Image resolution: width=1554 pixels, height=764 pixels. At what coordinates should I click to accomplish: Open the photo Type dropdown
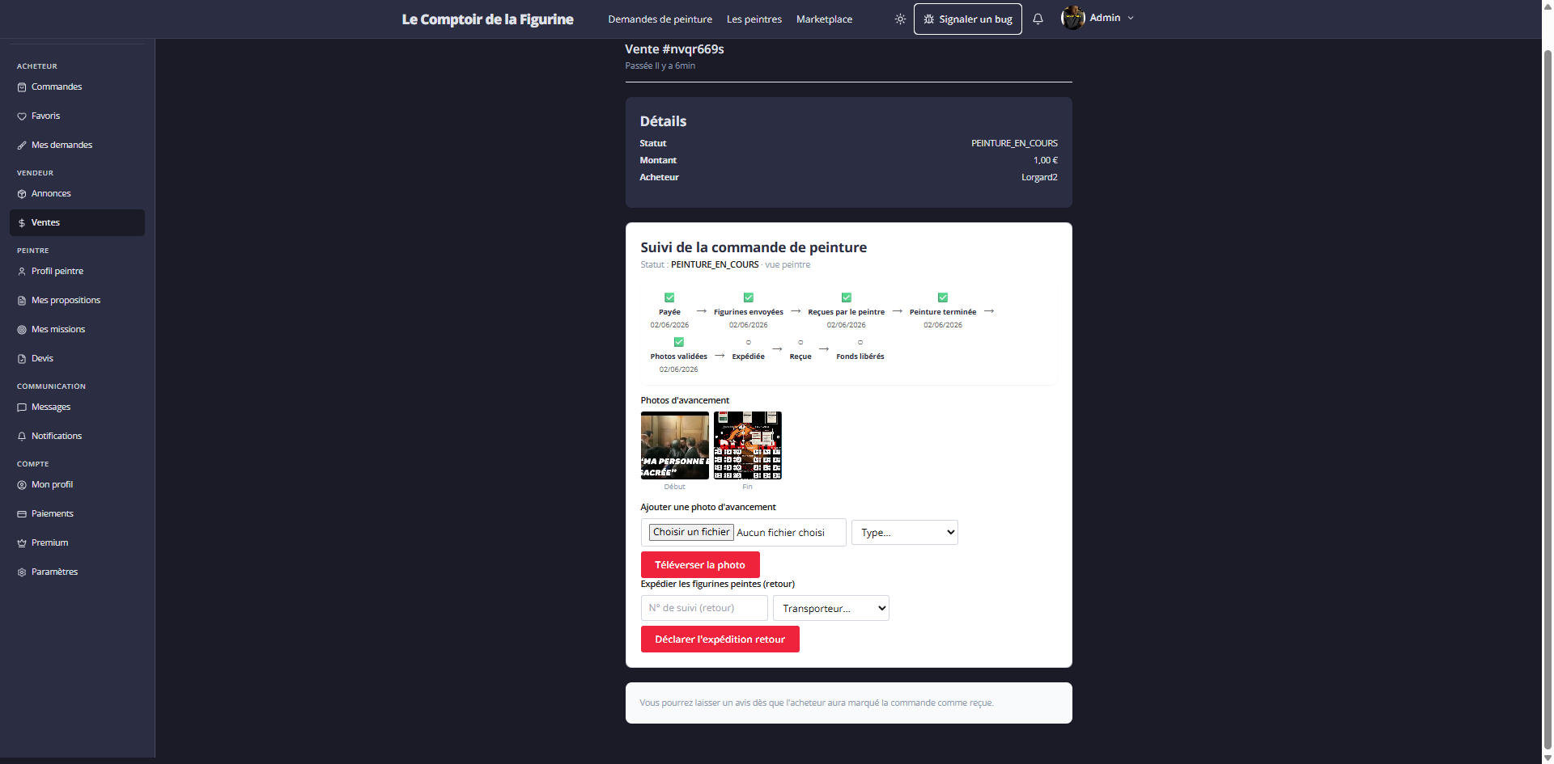tap(905, 532)
